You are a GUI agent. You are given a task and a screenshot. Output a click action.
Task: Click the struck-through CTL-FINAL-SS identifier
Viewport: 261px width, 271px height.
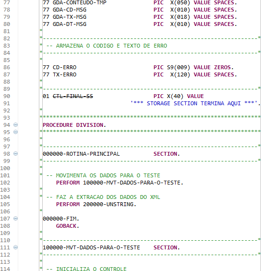(x=73, y=96)
